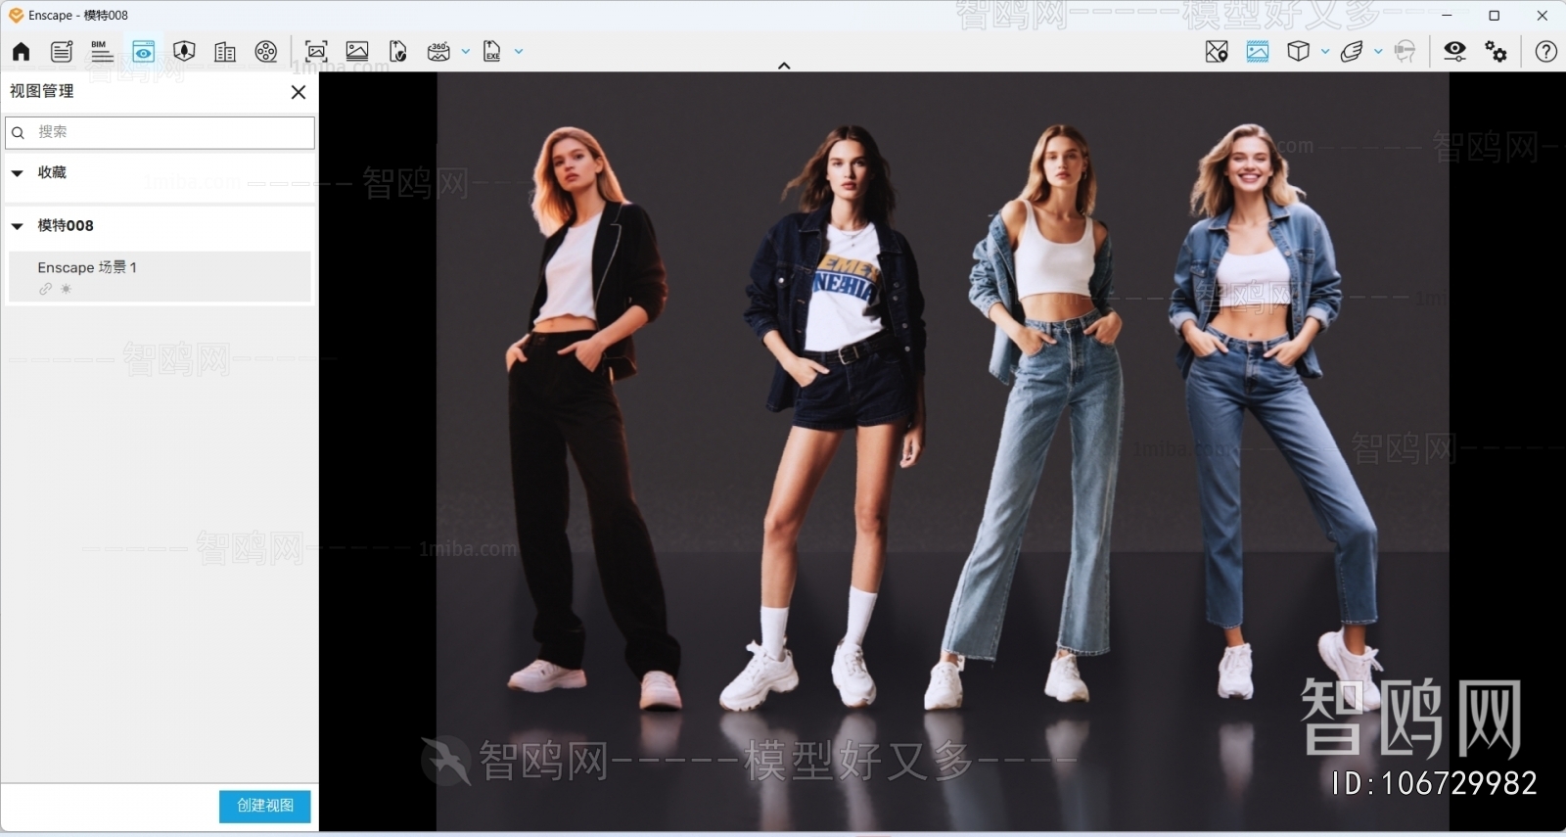Open the BIM information panel

coord(102,52)
